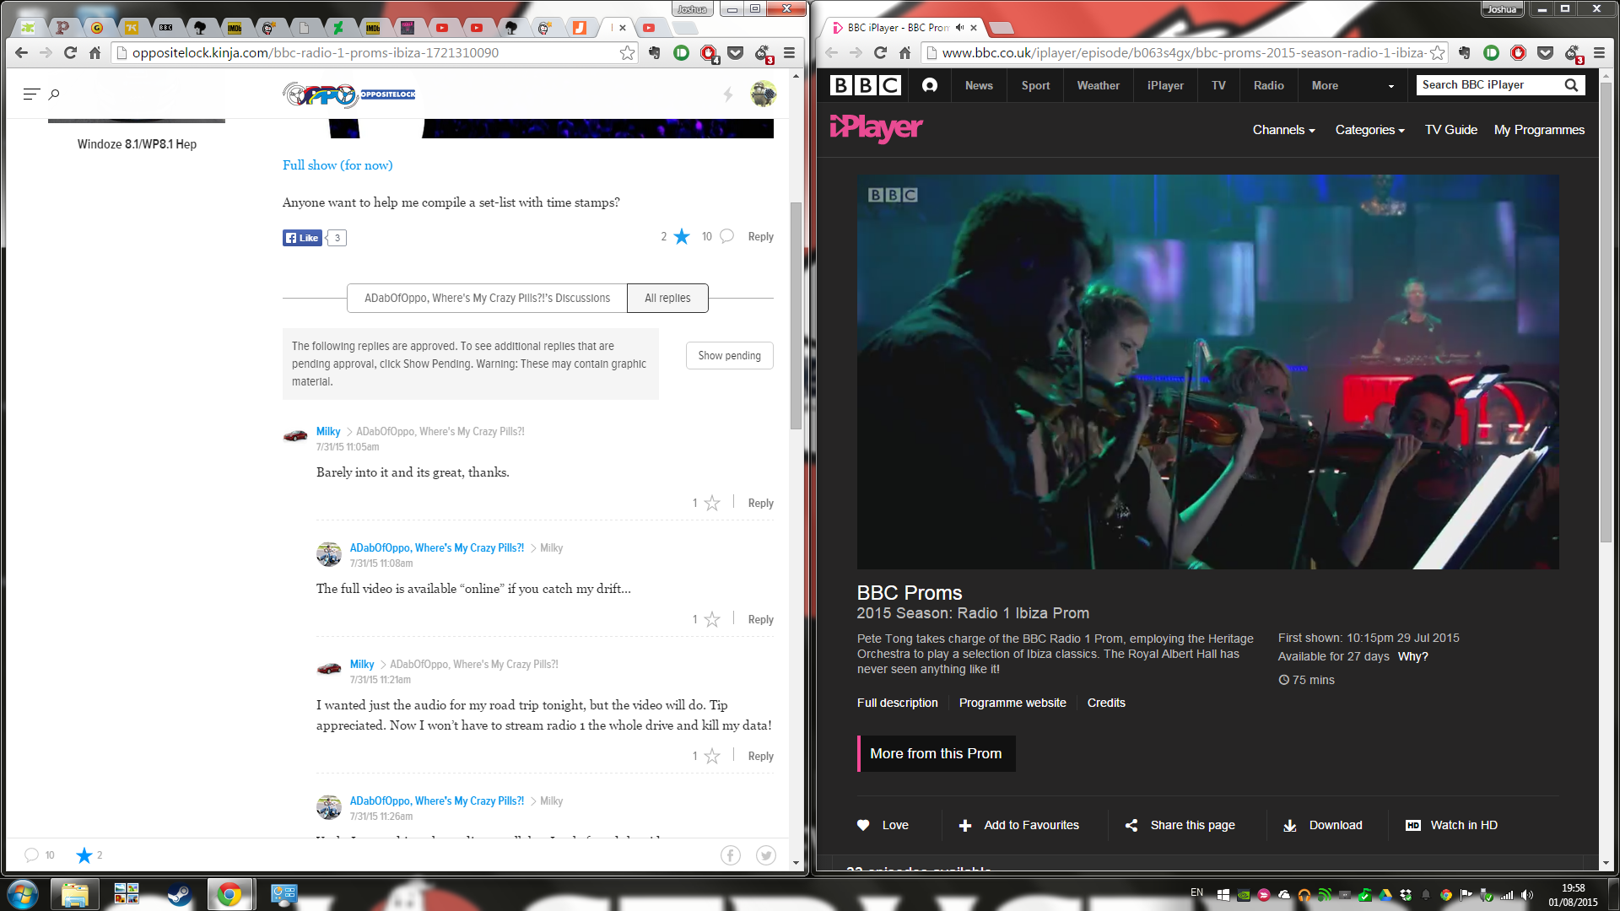Expand the Categories dropdown
The height and width of the screenshot is (911, 1620).
1369,130
